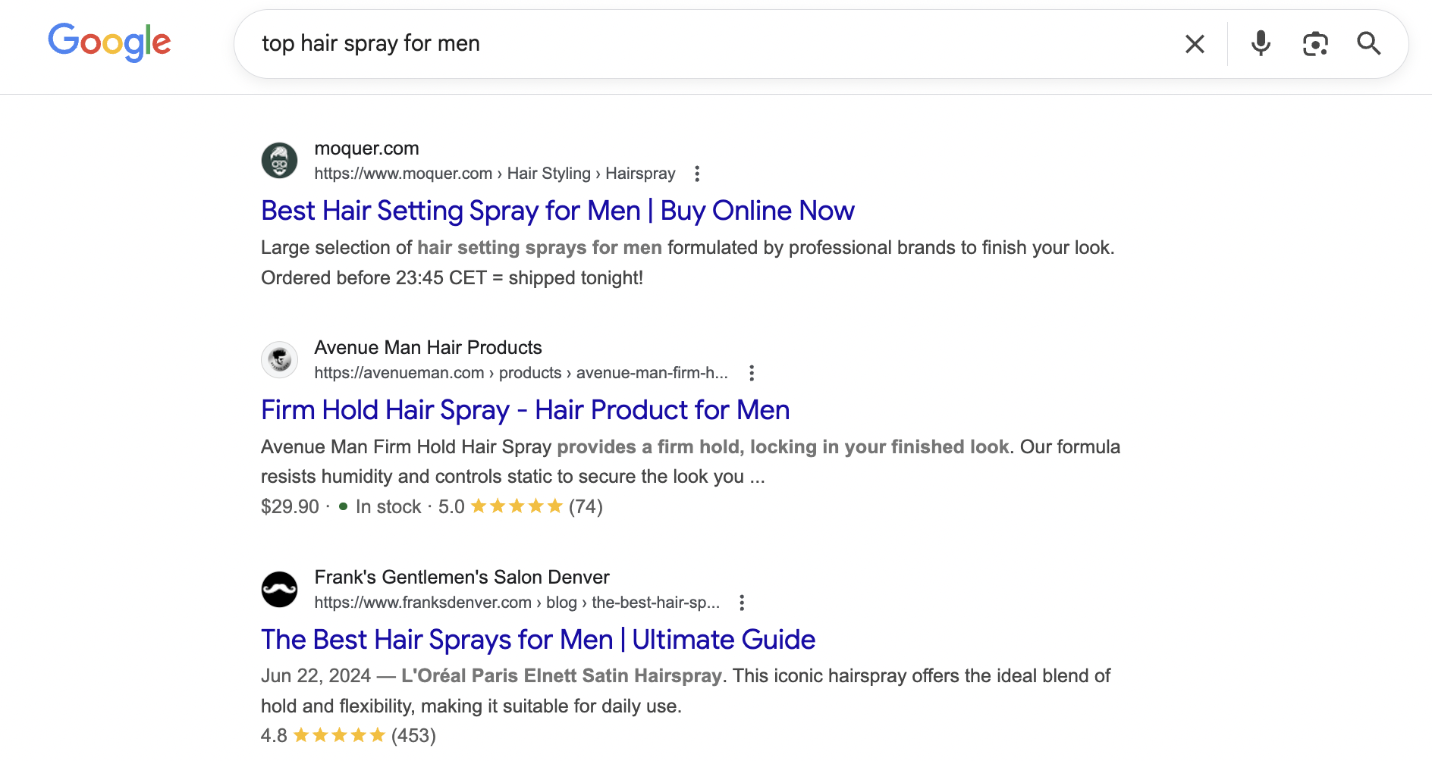
Task: Click the moquer.com site favicon
Action: point(279,161)
